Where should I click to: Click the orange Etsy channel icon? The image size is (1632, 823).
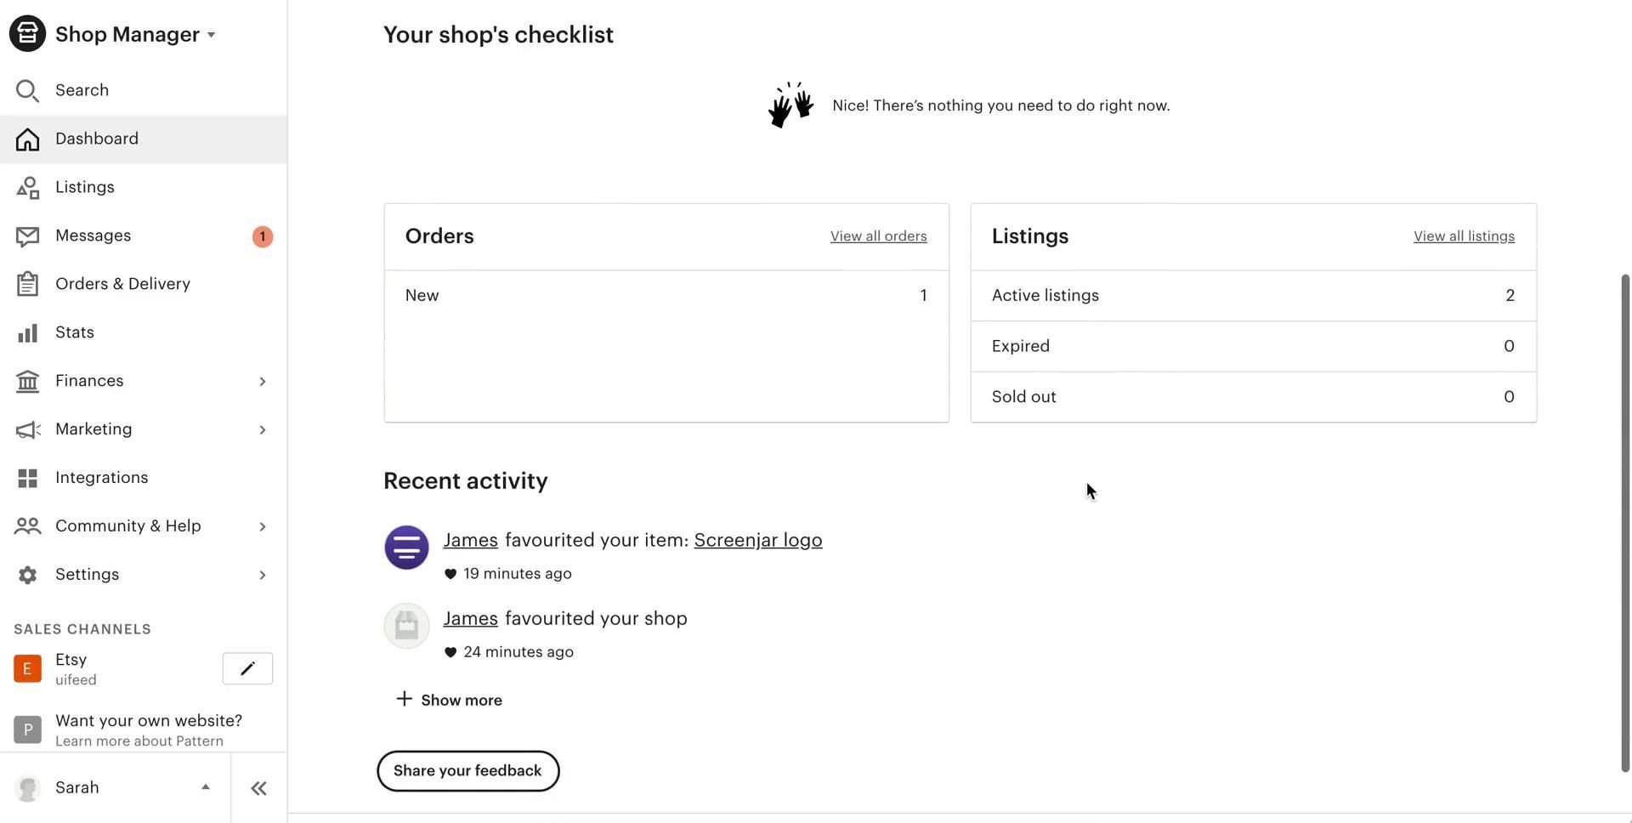(x=27, y=669)
